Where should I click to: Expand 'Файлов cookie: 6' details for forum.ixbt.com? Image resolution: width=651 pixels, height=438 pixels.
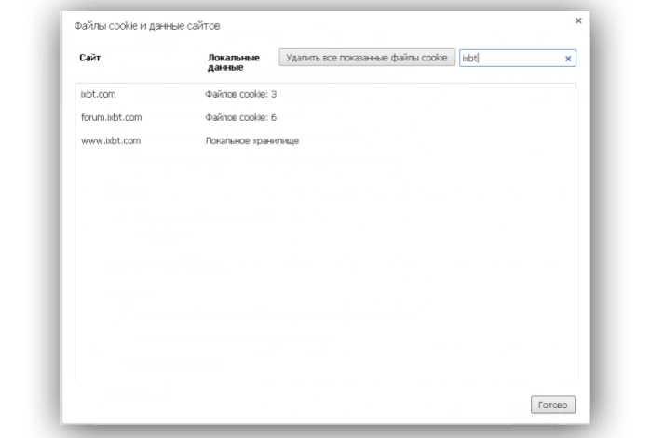(x=241, y=117)
